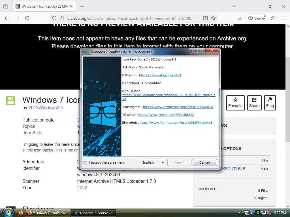The height and width of the screenshot is (217, 290).
Task: Click scrollbar down arrow in browser
Action: pyautogui.click(x=288, y=207)
